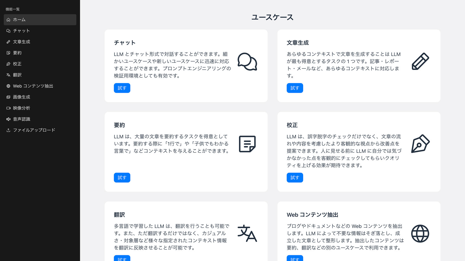465x261 pixels.
Task: Click the upload icon beside ファイルアップロード
Action: [x=8, y=130]
